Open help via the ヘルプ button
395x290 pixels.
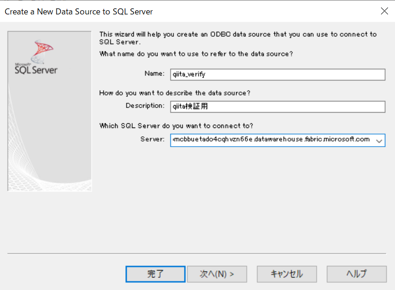pos(356,274)
